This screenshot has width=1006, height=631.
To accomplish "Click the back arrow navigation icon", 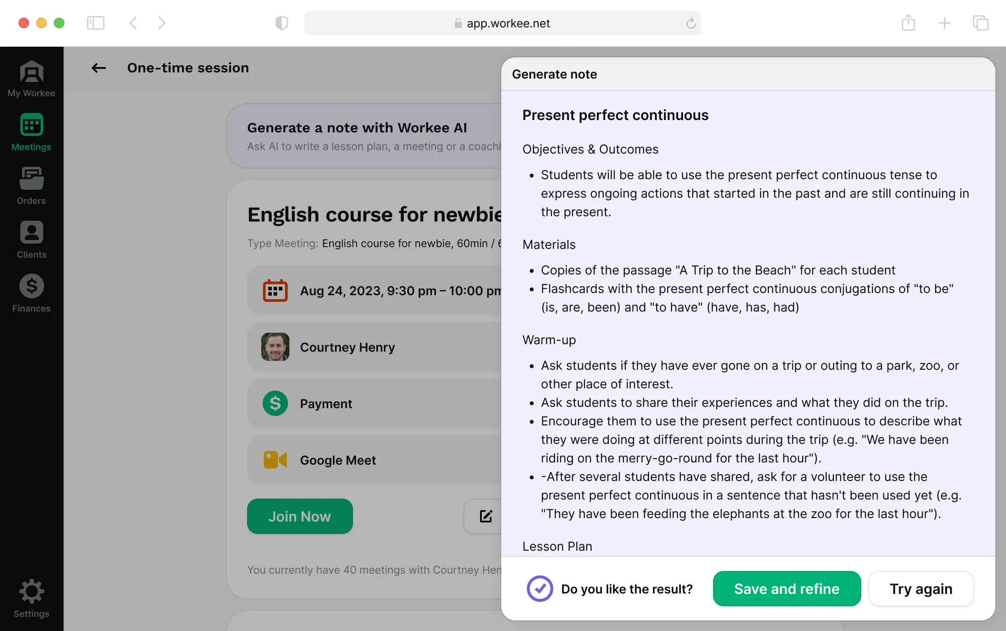I will point(99,68).
